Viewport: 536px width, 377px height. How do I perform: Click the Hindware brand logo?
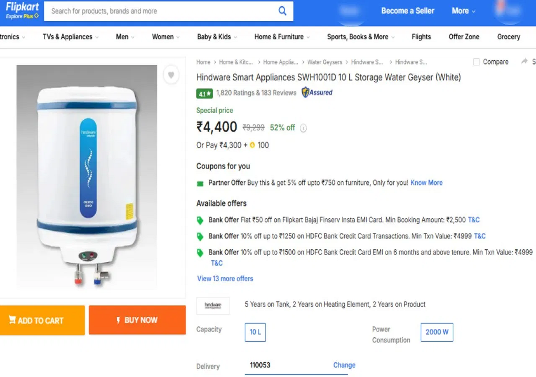(x=213, y=306)
